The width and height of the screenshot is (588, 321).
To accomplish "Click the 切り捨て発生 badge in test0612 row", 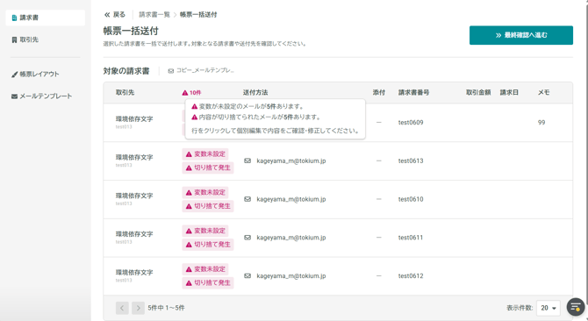I will click(x=208, y=282).
